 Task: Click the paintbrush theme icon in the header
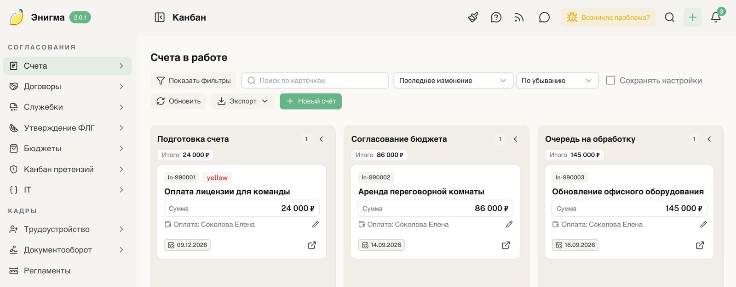(x=473, y=17)
